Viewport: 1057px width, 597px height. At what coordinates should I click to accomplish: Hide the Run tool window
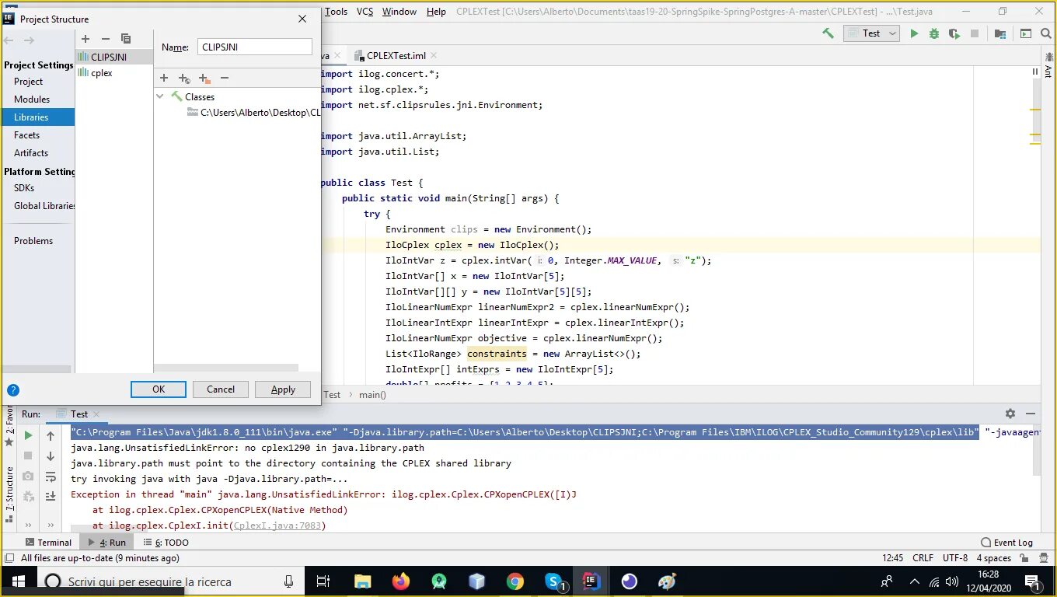click(1031, 414)
